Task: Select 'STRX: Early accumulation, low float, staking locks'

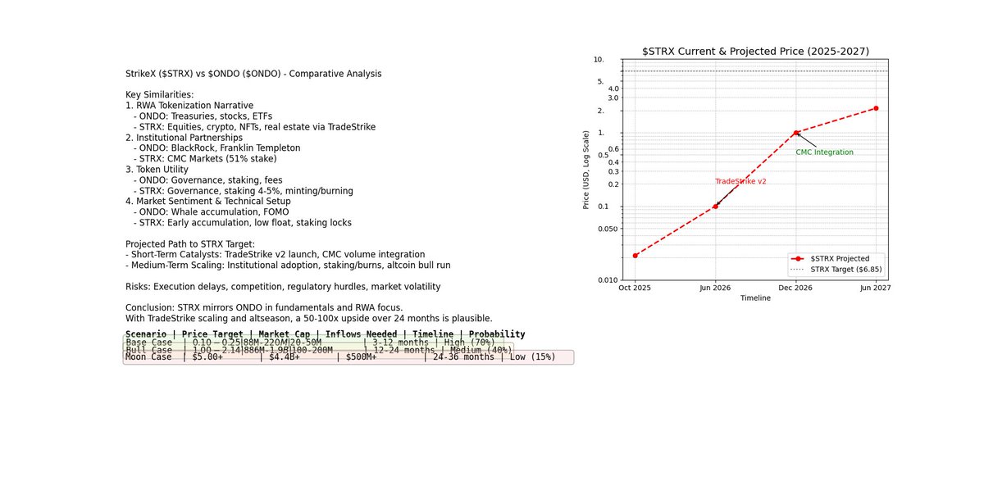Action: click(242, 223)
